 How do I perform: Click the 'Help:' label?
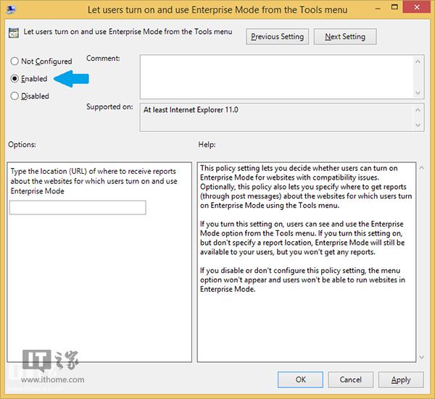coord(207,144)
